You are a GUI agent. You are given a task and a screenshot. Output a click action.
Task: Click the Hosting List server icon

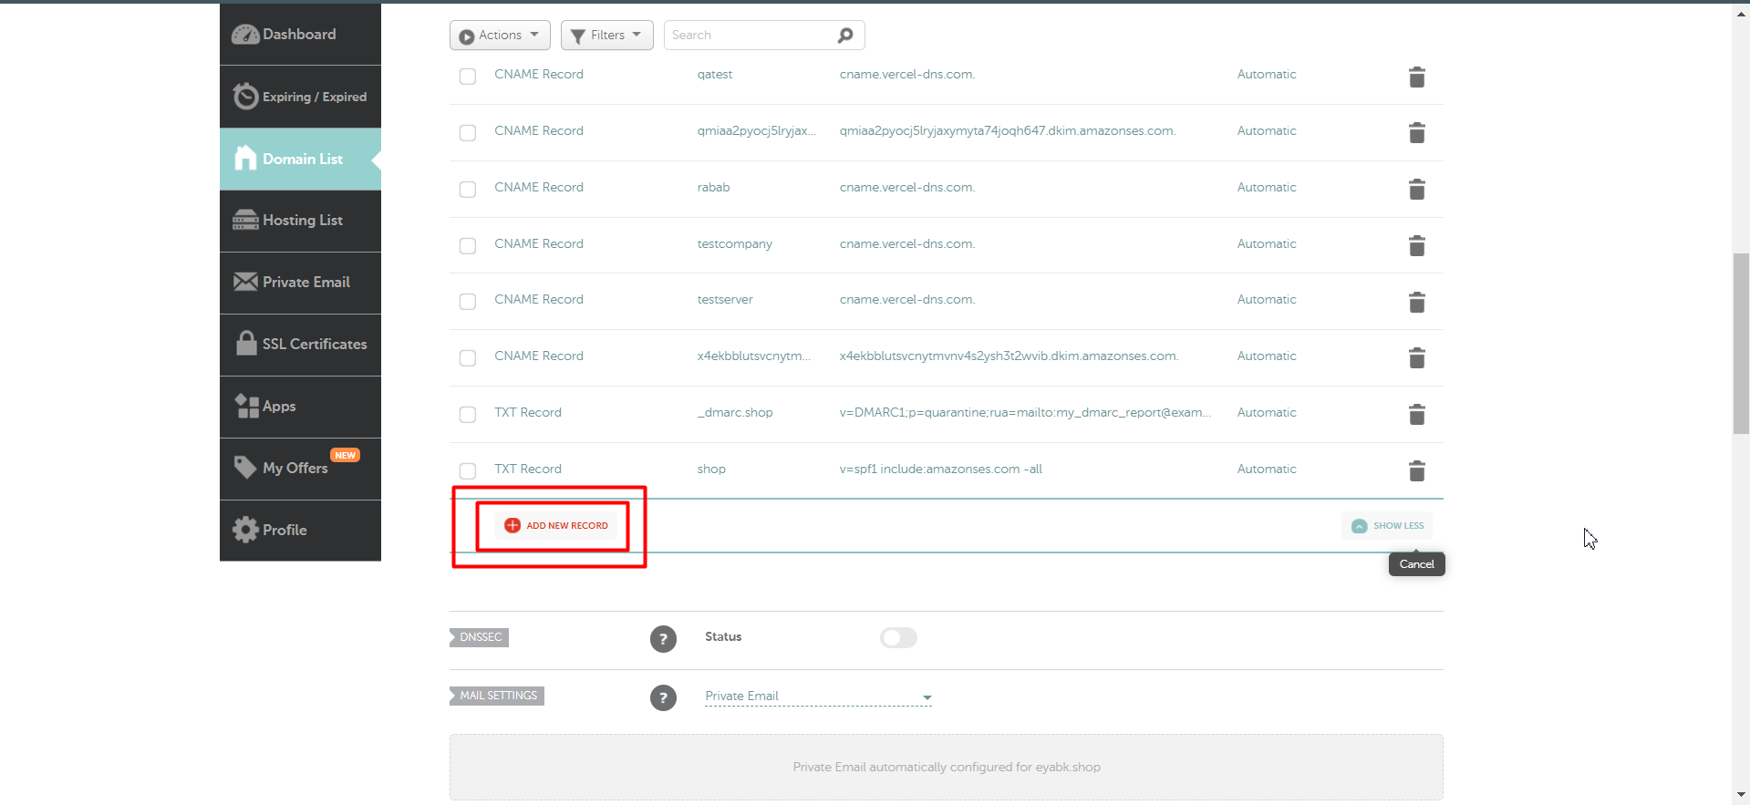pyautogui.click(x=245, y=220)
